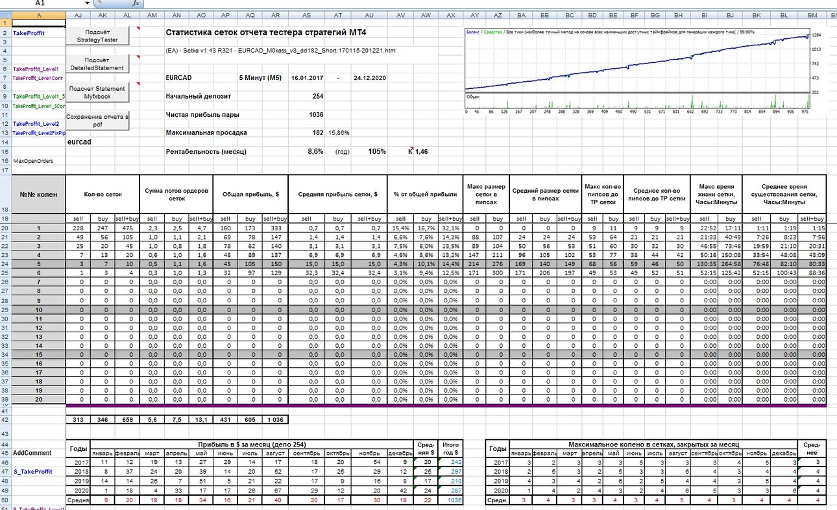Click the Рентабельность (месяц) label

206,151
